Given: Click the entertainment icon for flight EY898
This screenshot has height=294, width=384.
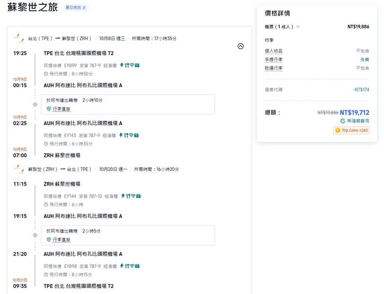Looking at the screenshot, I should pos(137,266).
